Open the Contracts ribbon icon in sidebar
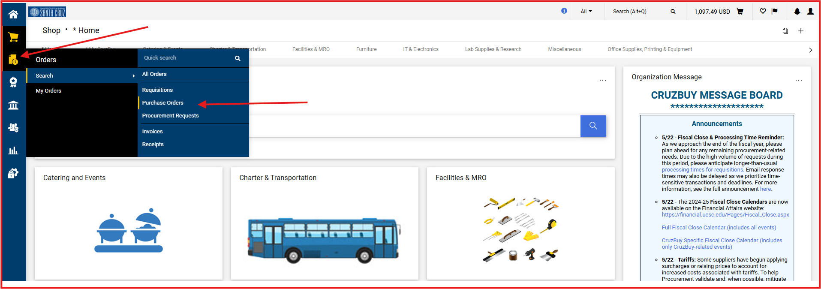821x289 pixels. 13,82
